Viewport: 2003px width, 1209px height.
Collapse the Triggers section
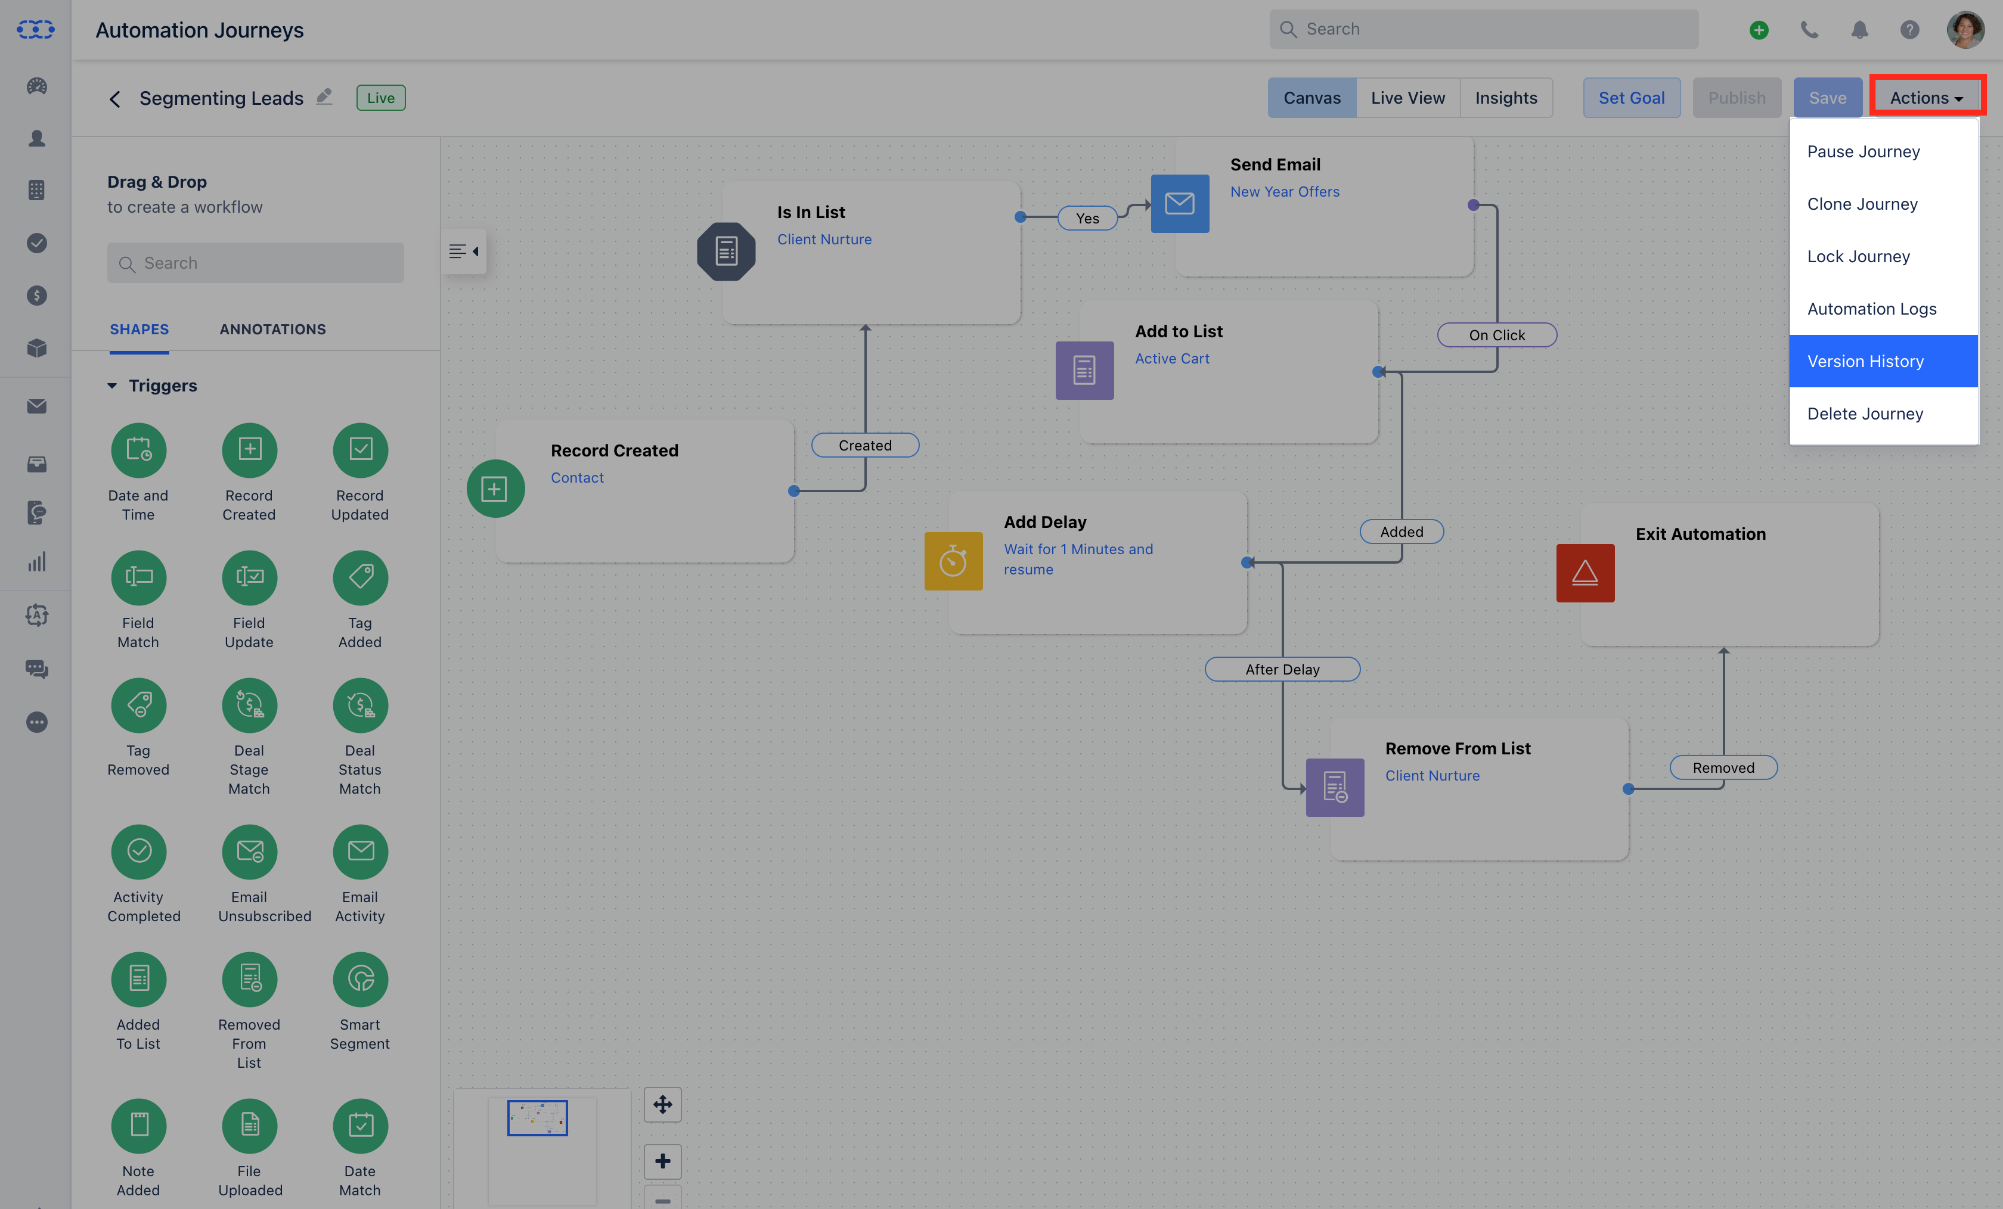pyautogui.click(x=112, y=386)
